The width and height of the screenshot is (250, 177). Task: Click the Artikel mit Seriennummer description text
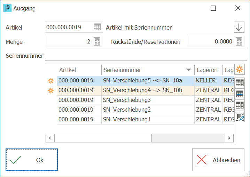click(139, 27)
